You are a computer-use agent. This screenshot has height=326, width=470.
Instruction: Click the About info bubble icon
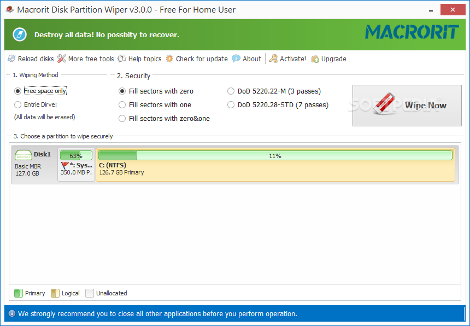coord(236,58)
